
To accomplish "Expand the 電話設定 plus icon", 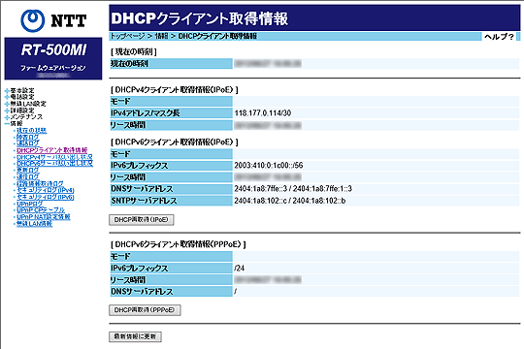I will pyautogui.click(x=7, y=97).
